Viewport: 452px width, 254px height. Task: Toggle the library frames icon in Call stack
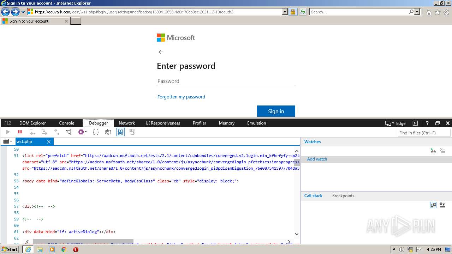[x=433, y=205]
